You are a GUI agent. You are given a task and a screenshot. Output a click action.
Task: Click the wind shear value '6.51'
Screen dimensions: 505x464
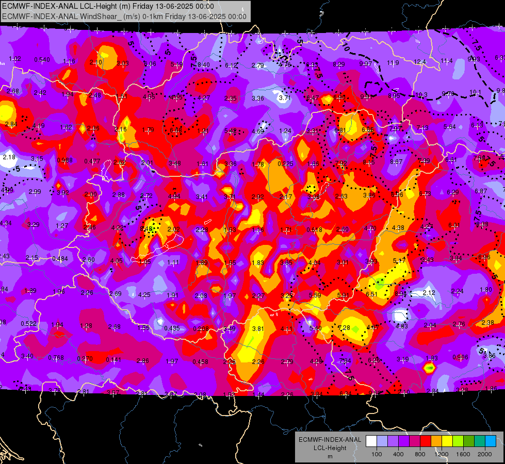(x=372, y=294)
